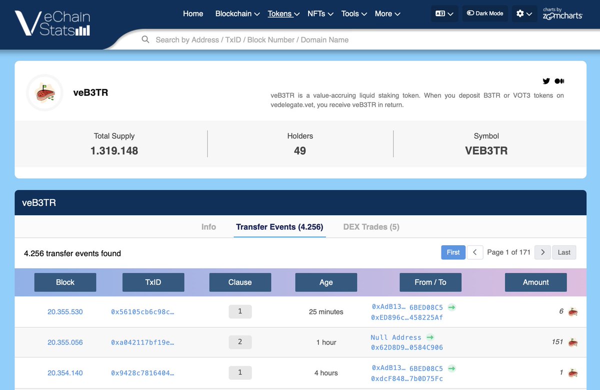Image resolution: width=600 pixels, height=390 pixels.
Task: Click the VeChain Stats logo
Action: point(52,24)
